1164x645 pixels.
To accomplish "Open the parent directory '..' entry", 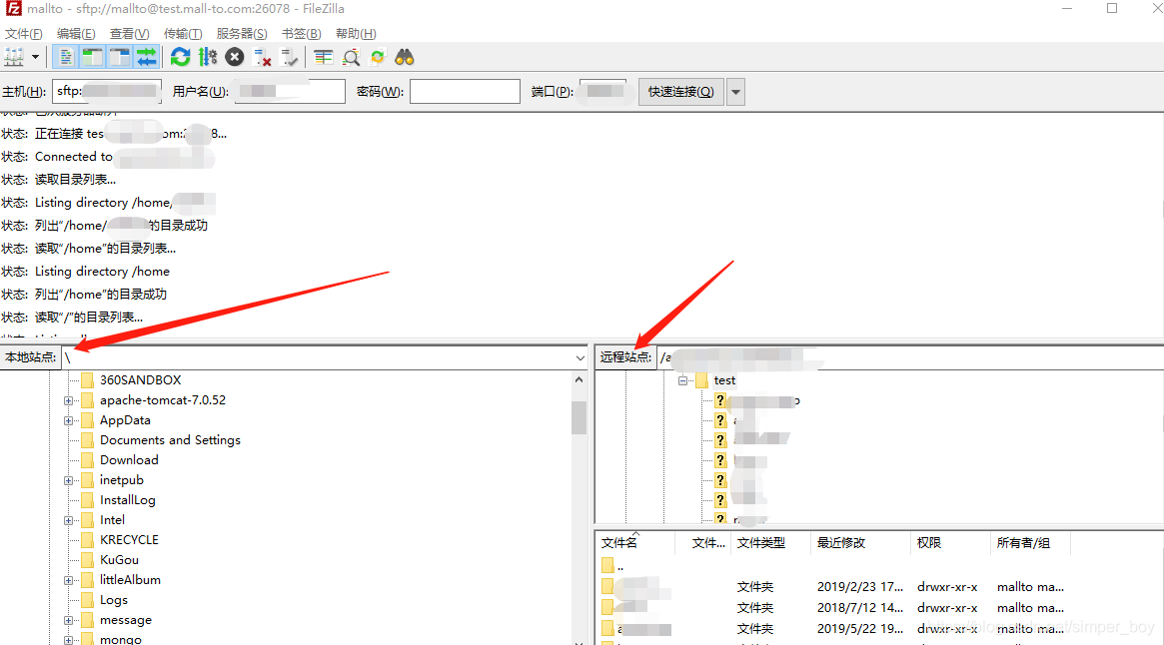I will [x=613, y=566].
